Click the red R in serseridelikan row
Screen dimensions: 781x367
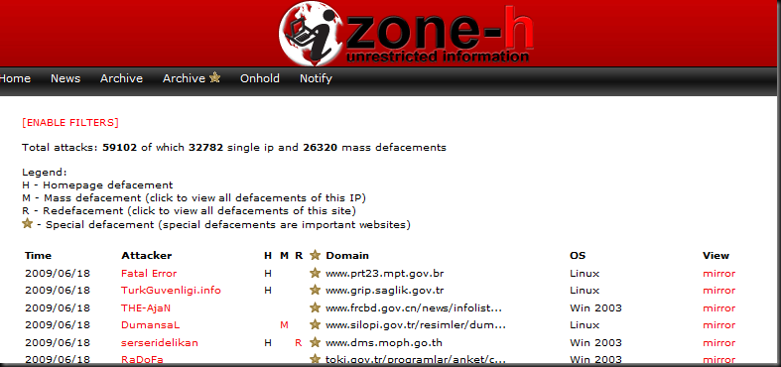(x=299, y=343)
